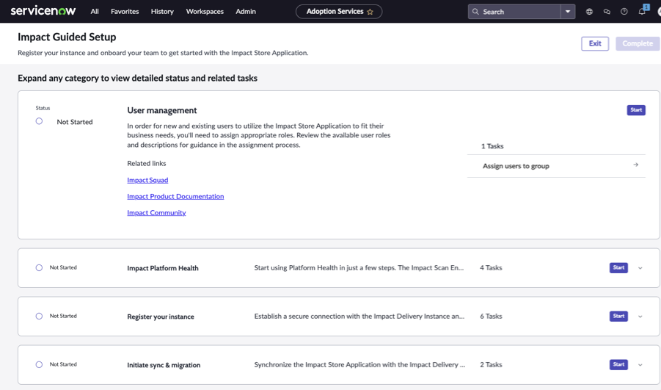The height and width of the screenshot is (390, 661).
Task: Click the Register your instance title
Action: pos(161,317)
